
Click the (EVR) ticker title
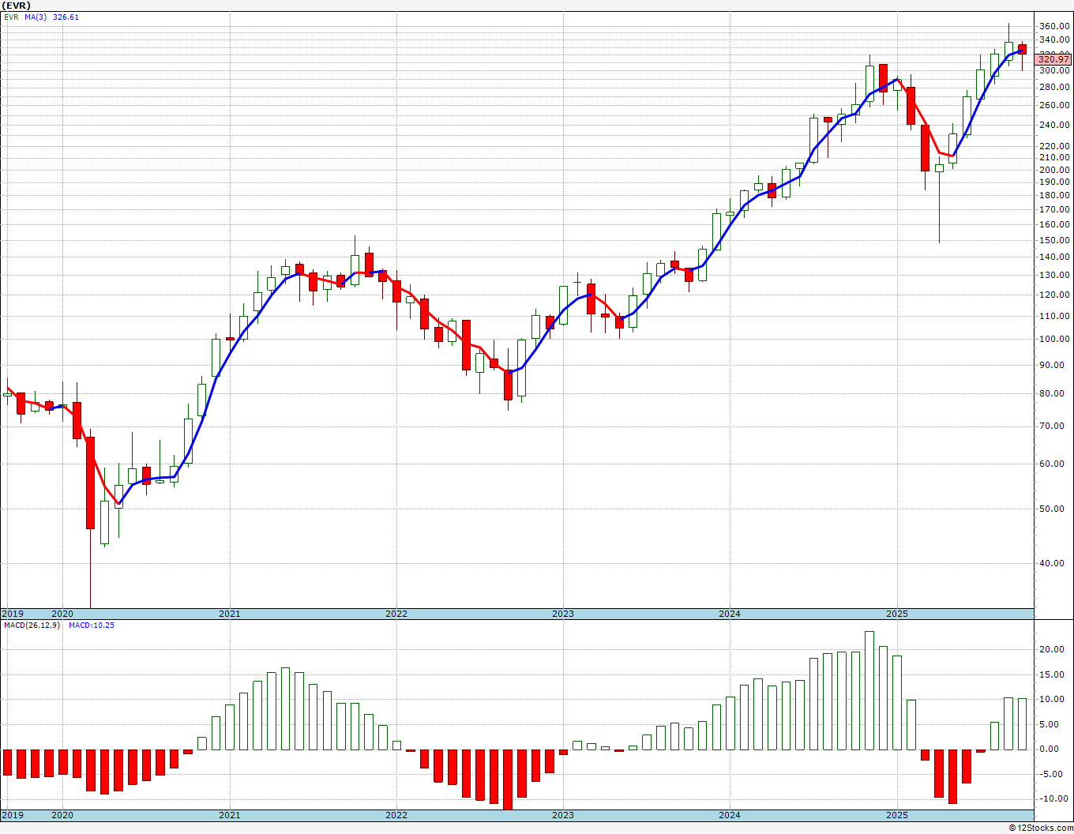click(x=17, y=6)
